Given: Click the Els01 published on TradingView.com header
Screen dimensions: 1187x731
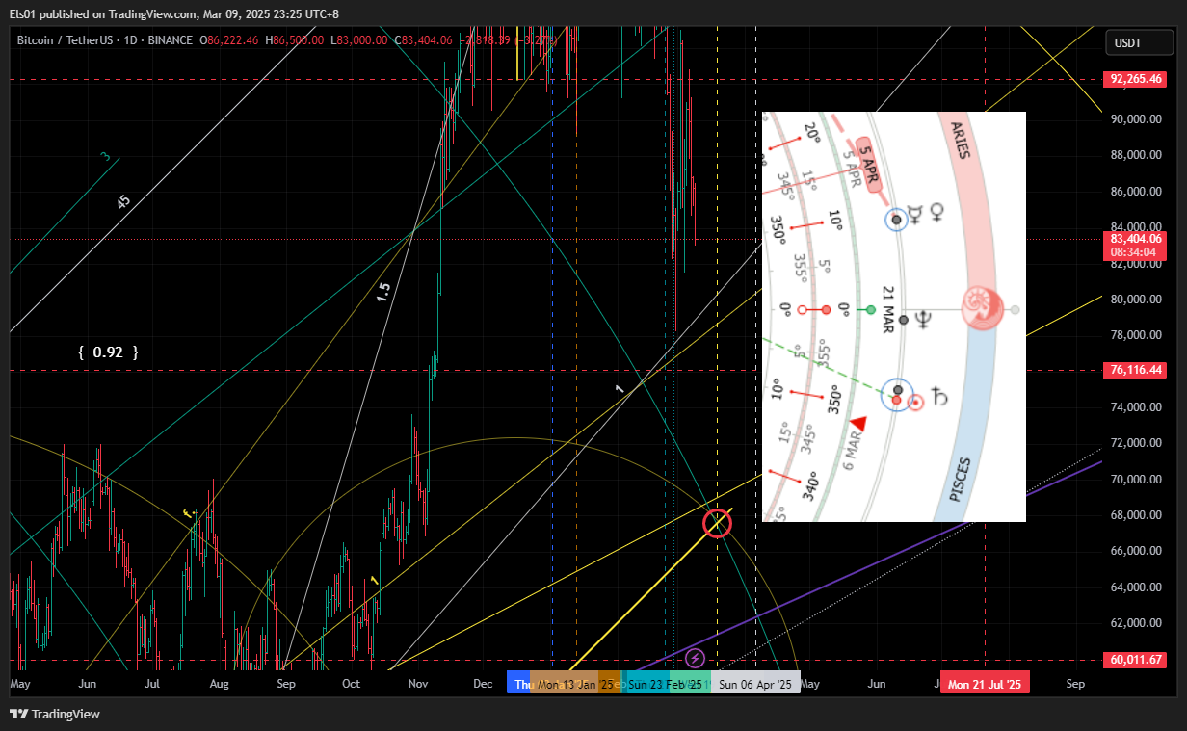Looking at the screenshot, I should (x=173, y=13).
